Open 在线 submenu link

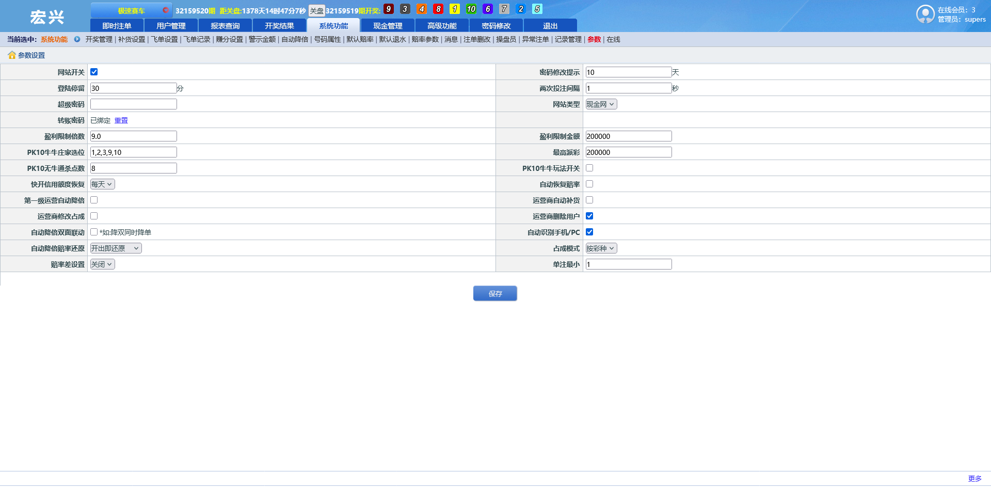613,39
